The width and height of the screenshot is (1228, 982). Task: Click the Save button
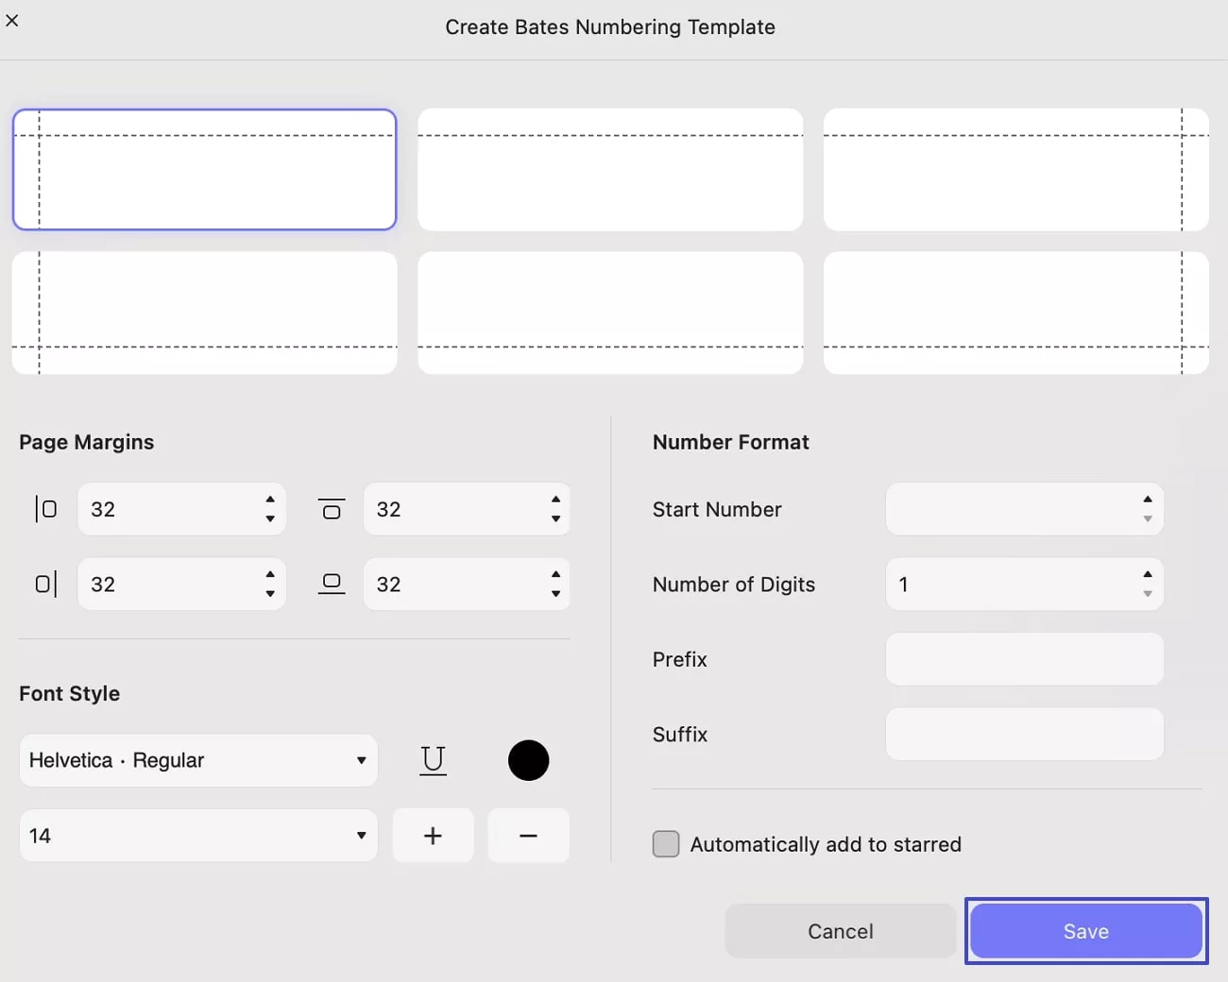[1086, 931]
